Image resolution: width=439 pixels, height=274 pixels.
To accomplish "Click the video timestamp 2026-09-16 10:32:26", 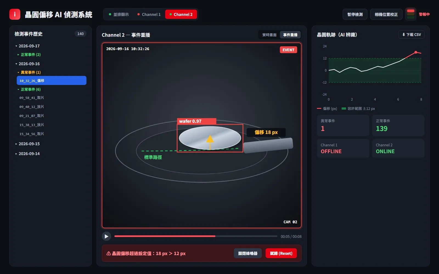I will point(128,49).
